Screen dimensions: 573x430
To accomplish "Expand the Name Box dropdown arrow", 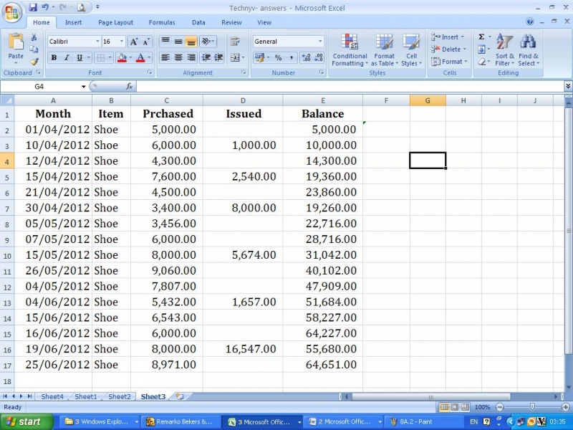I will [84, 87].
